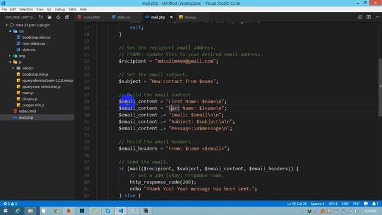Viewport: 382px width, 215px height.
Task: Open nice-select.css file
Action: (x=33, y=44)
